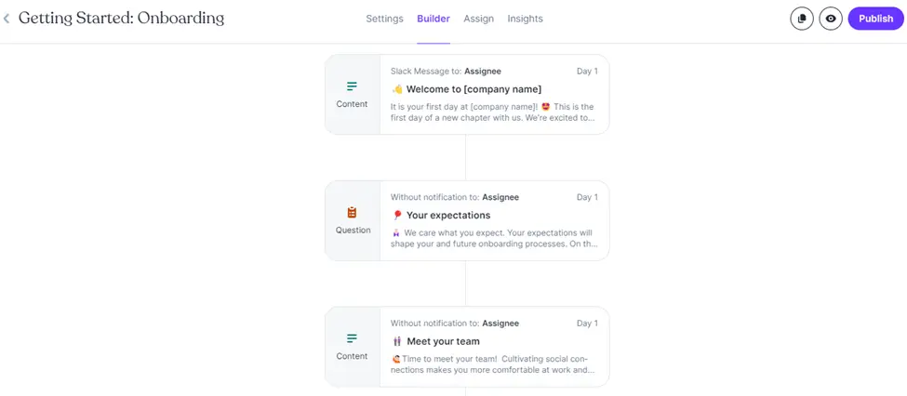
Task: Click the duplicate copy icon button
Action: click(x=802, y=19)
